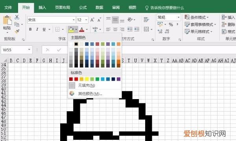The image size is (236, 141).
Task: Click the 删除 delete cells button
Action: tap(229, 24)
